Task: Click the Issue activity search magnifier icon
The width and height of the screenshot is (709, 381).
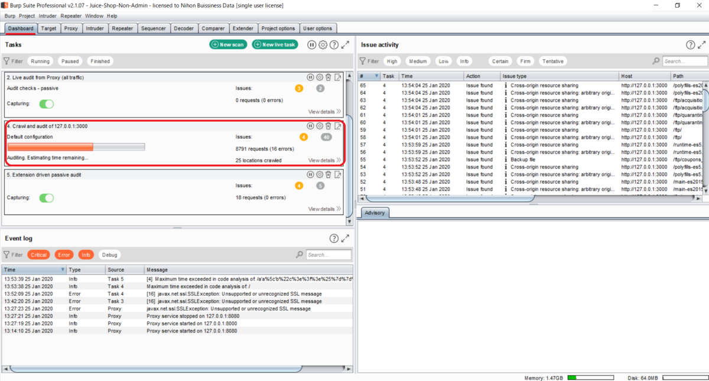Action: point(656,61)
